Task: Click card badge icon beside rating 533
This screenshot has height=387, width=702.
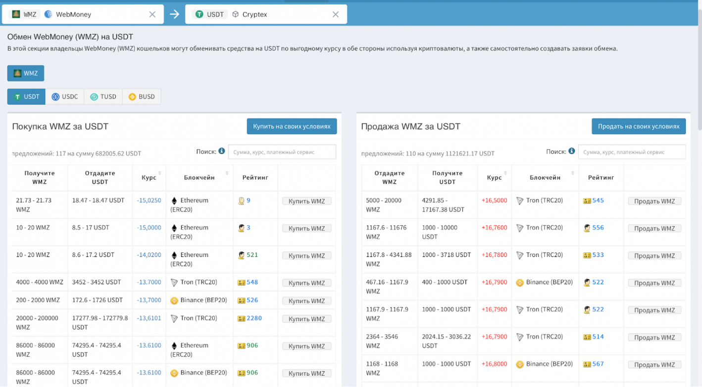Action: (x=587, y=256)
